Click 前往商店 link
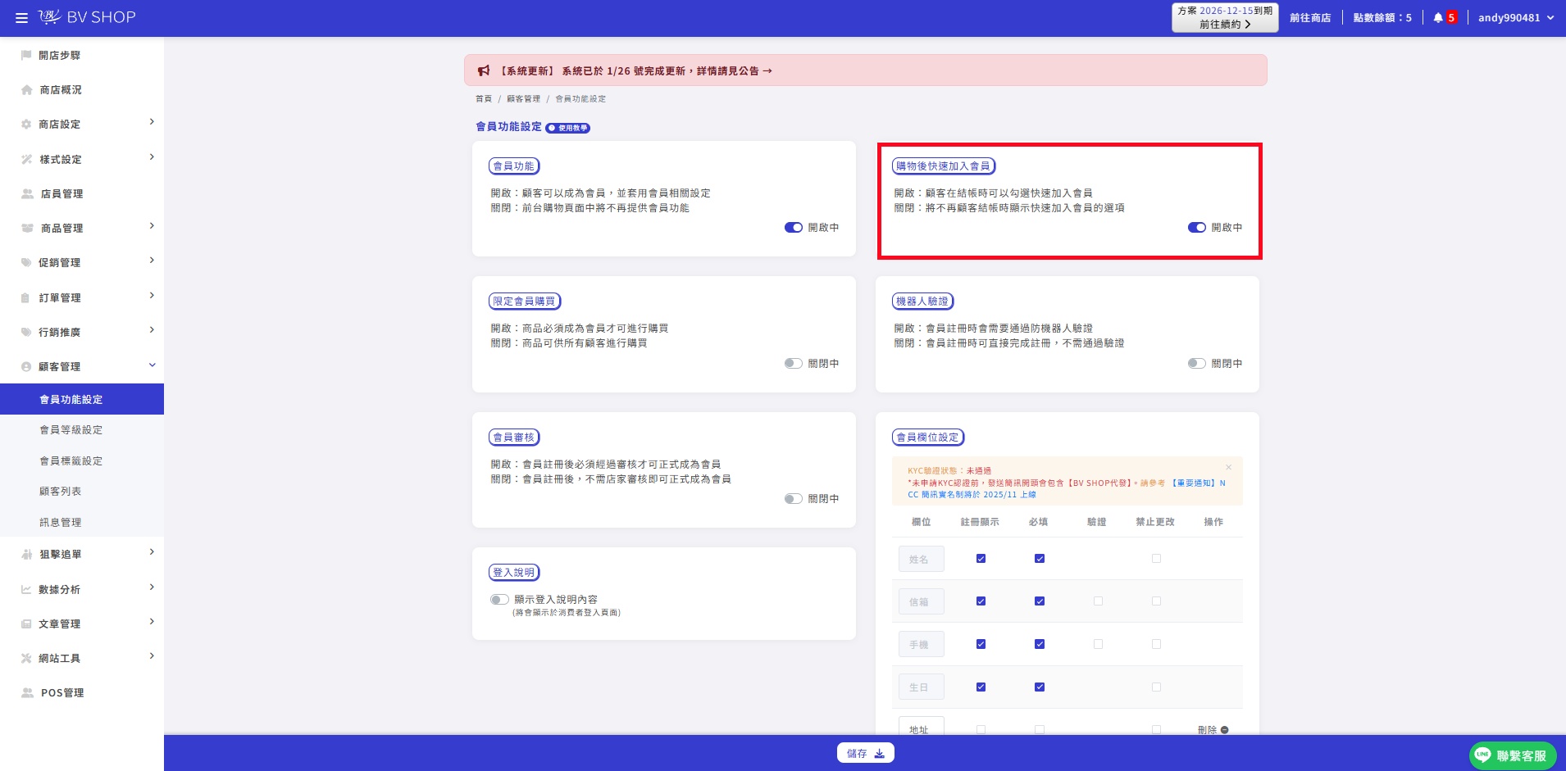Screen dimensions: 1566x771 1310,17
